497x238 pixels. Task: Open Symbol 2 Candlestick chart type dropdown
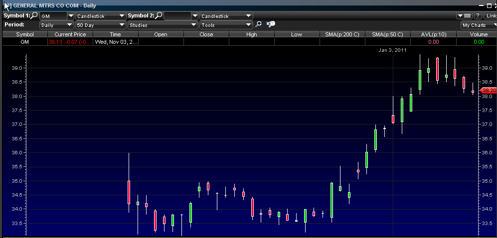point(226,16)
